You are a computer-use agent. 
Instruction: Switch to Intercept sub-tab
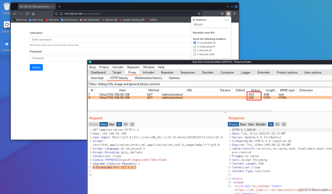pyautogui.click(x=97, y=78)
